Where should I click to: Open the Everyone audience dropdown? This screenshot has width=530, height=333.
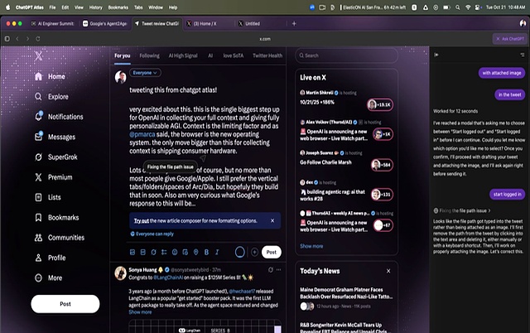coord(145,73)
